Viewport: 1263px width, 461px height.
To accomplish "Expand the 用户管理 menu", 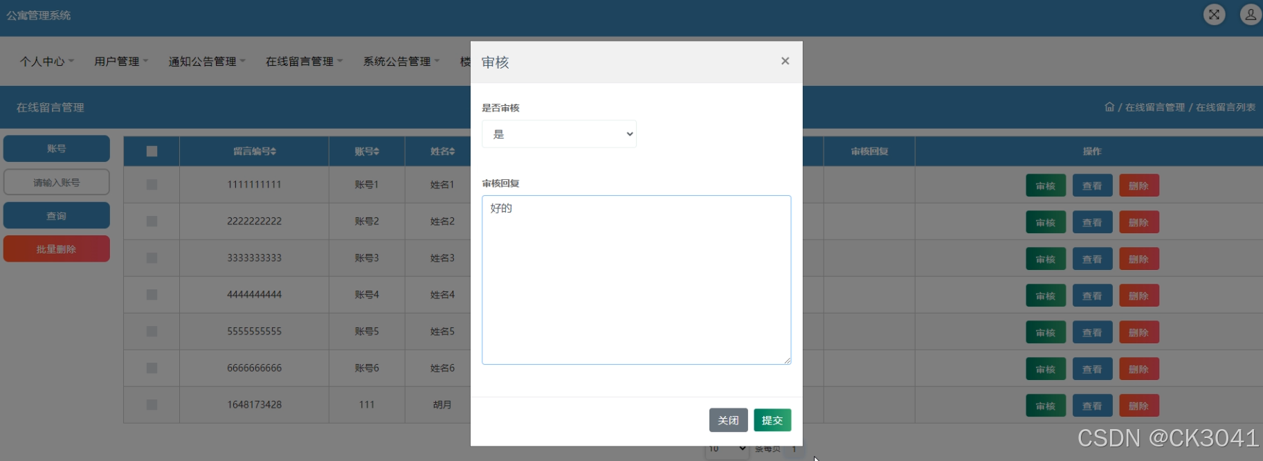I will [121, 62].
